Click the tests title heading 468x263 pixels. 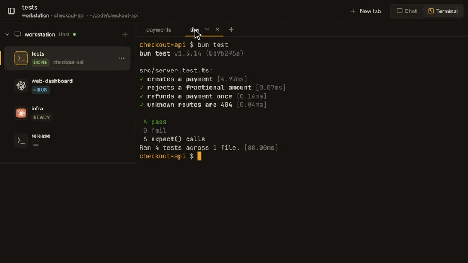point(30,7)
